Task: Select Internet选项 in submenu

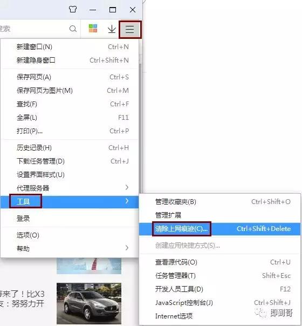Action: (x=219, y=316)
